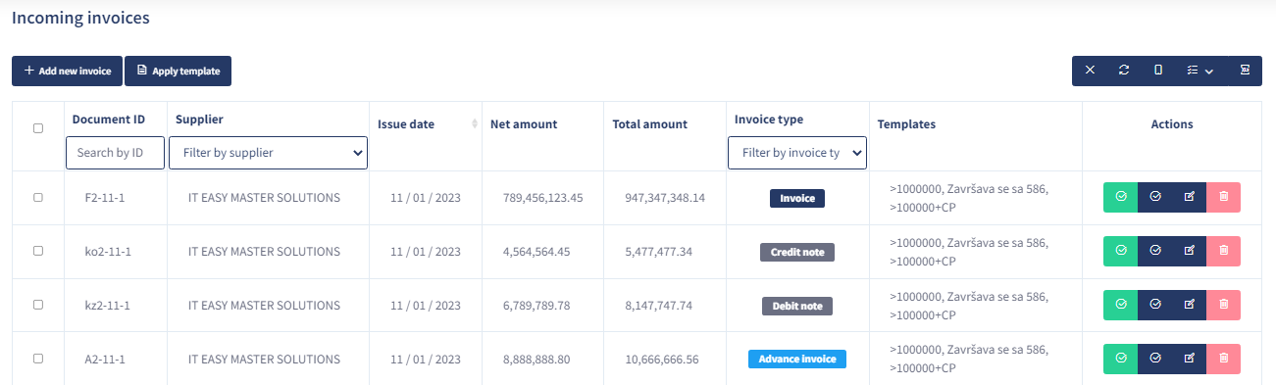Click green approve icon for F2-11-1
Viewport: 1276px width, 385px height.
1120,197
